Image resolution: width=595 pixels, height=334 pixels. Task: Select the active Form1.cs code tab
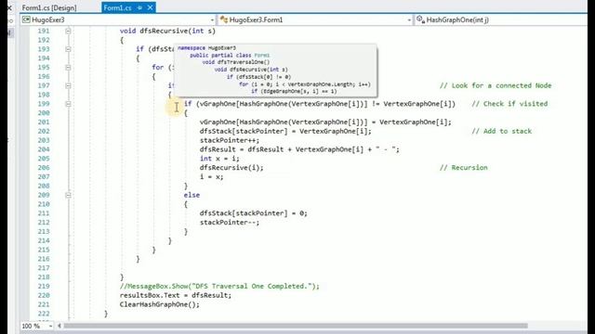pos(117,7)
